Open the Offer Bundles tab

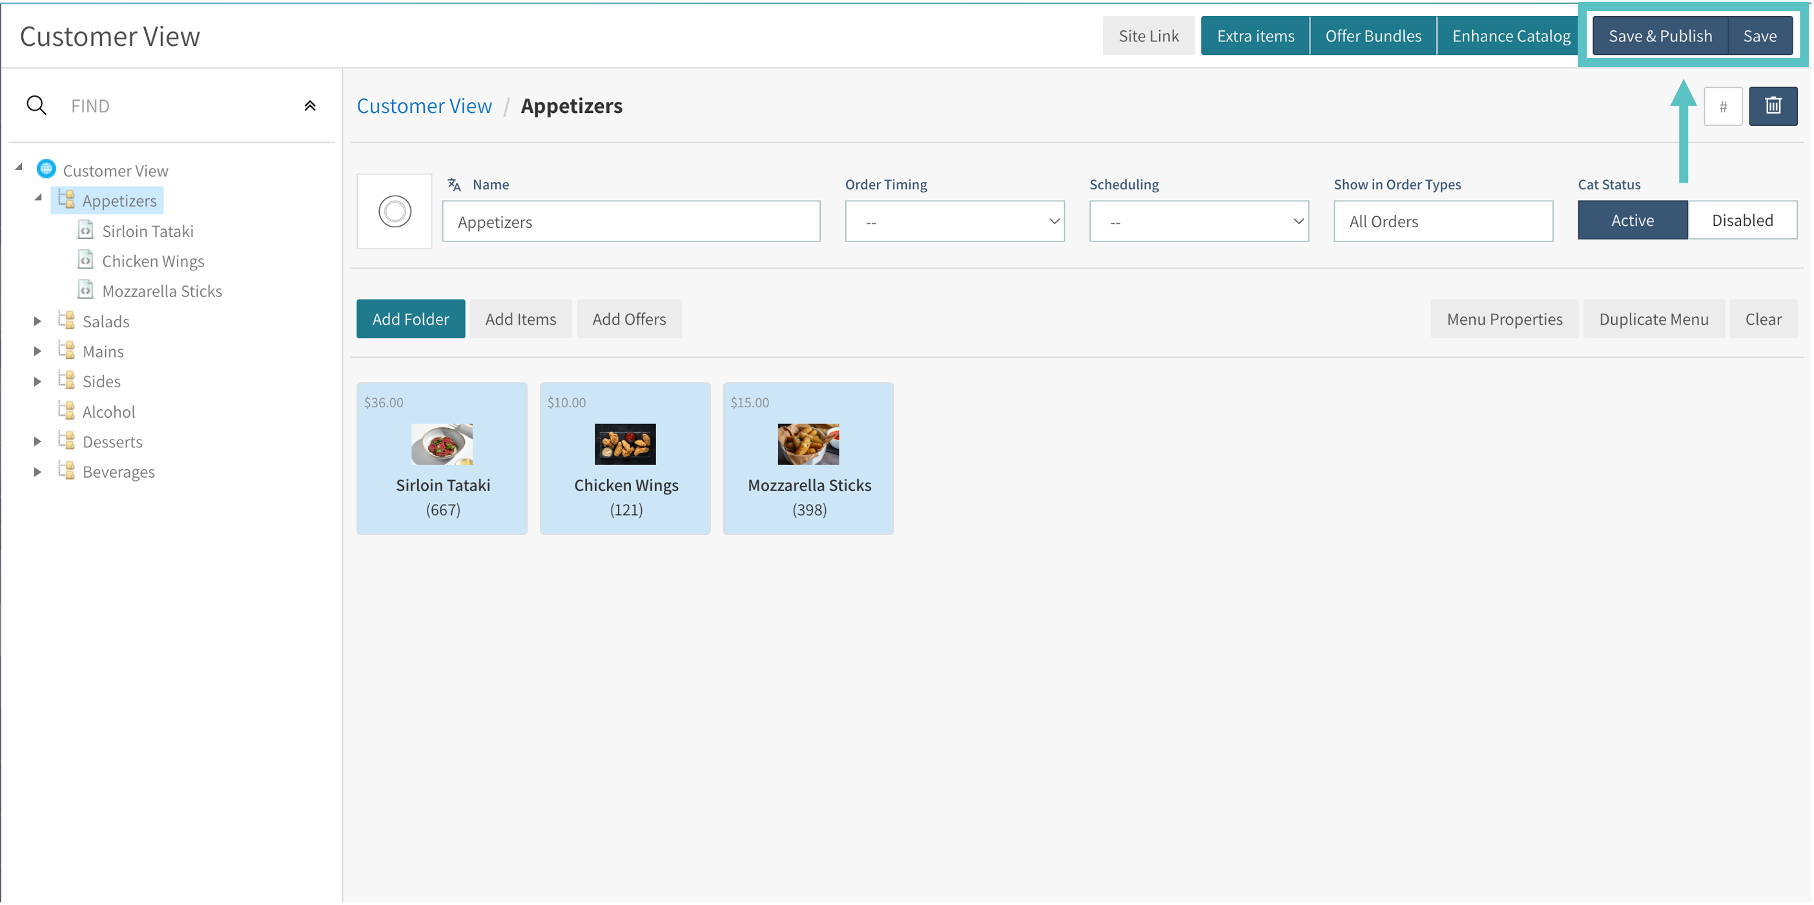pos(1372,36)
